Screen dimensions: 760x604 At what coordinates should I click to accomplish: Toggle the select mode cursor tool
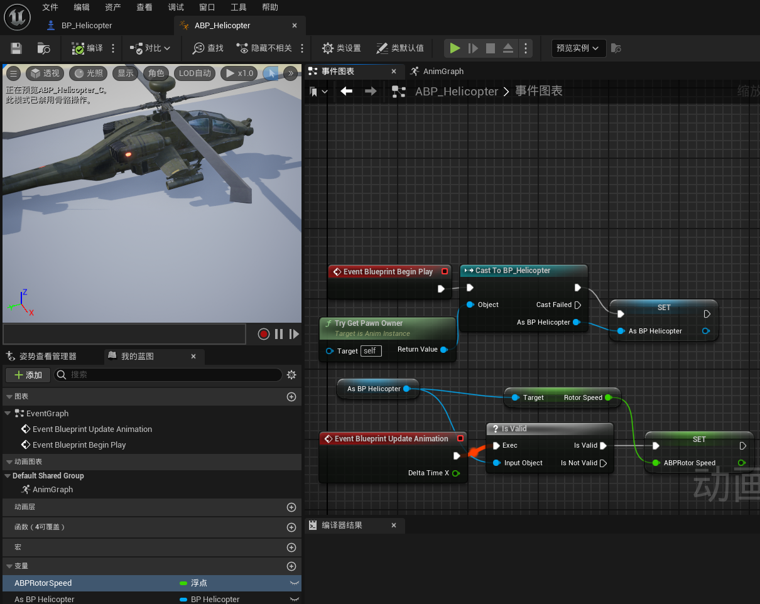tap(271, 73)
